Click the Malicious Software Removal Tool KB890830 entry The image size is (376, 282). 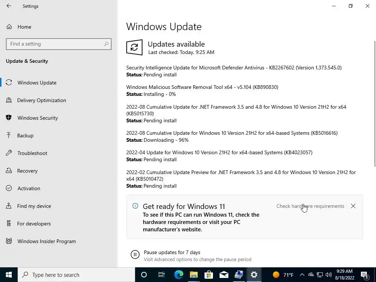[x=202, y=87]
